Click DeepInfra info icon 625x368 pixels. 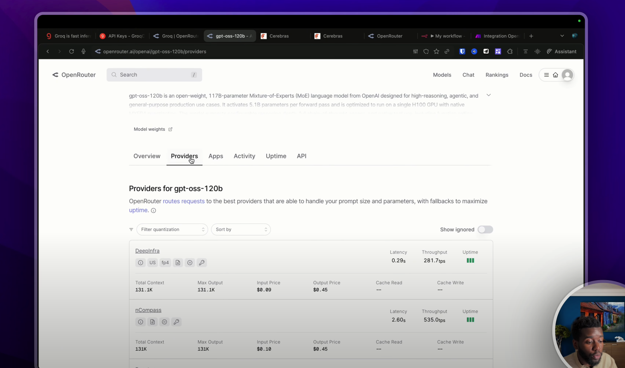tap(141, 263)
